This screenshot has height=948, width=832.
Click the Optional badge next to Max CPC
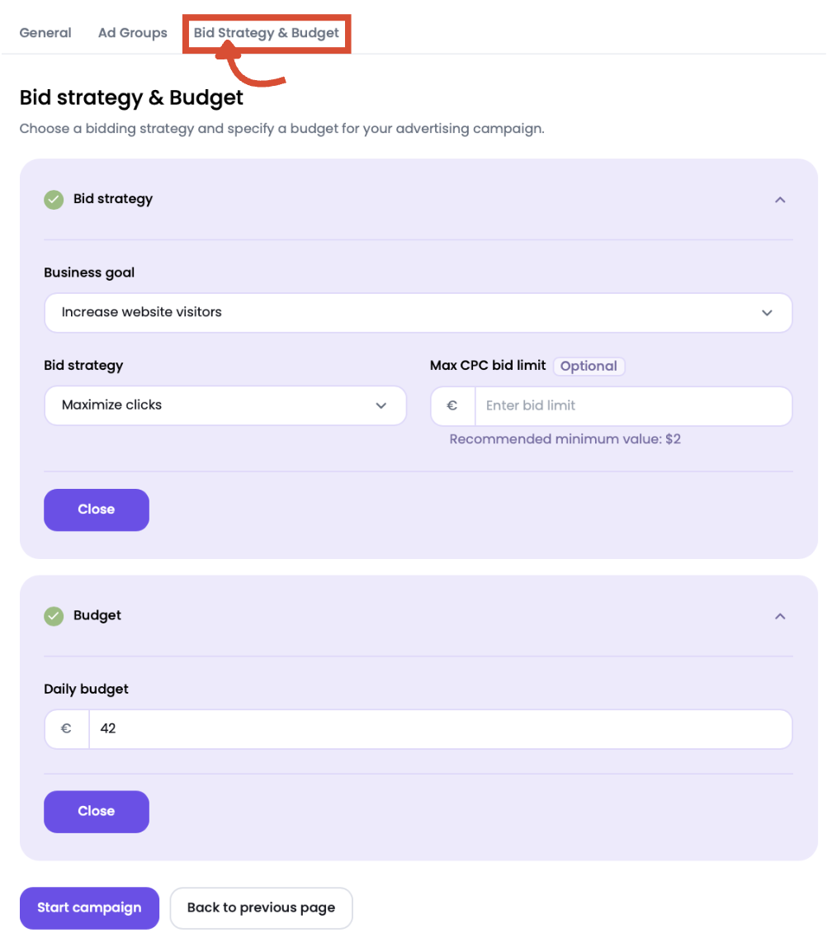[589, 366]
